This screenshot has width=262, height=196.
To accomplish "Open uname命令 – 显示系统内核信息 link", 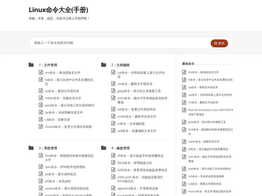I will coord(67,188).
